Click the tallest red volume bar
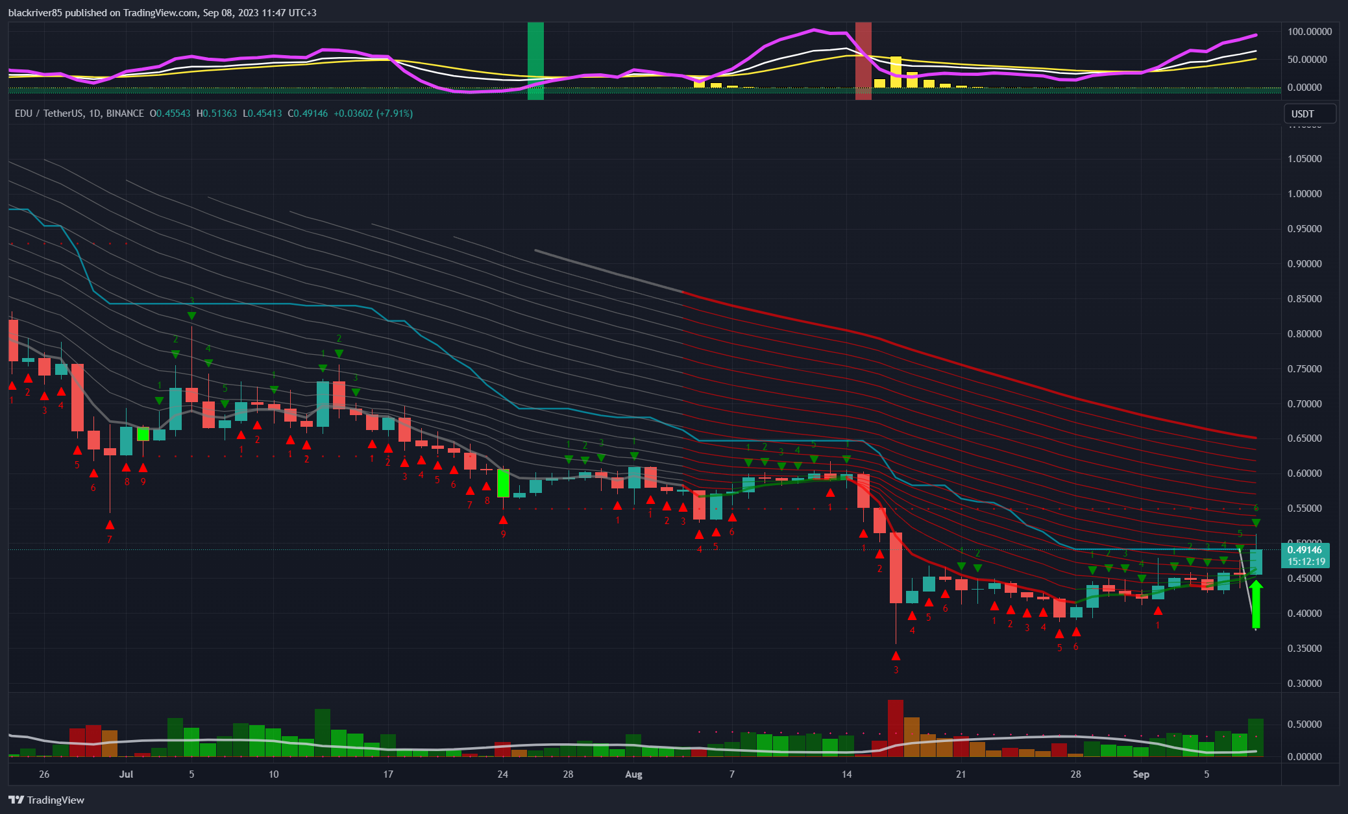The image size is (1348, 814). coord(896,728)
